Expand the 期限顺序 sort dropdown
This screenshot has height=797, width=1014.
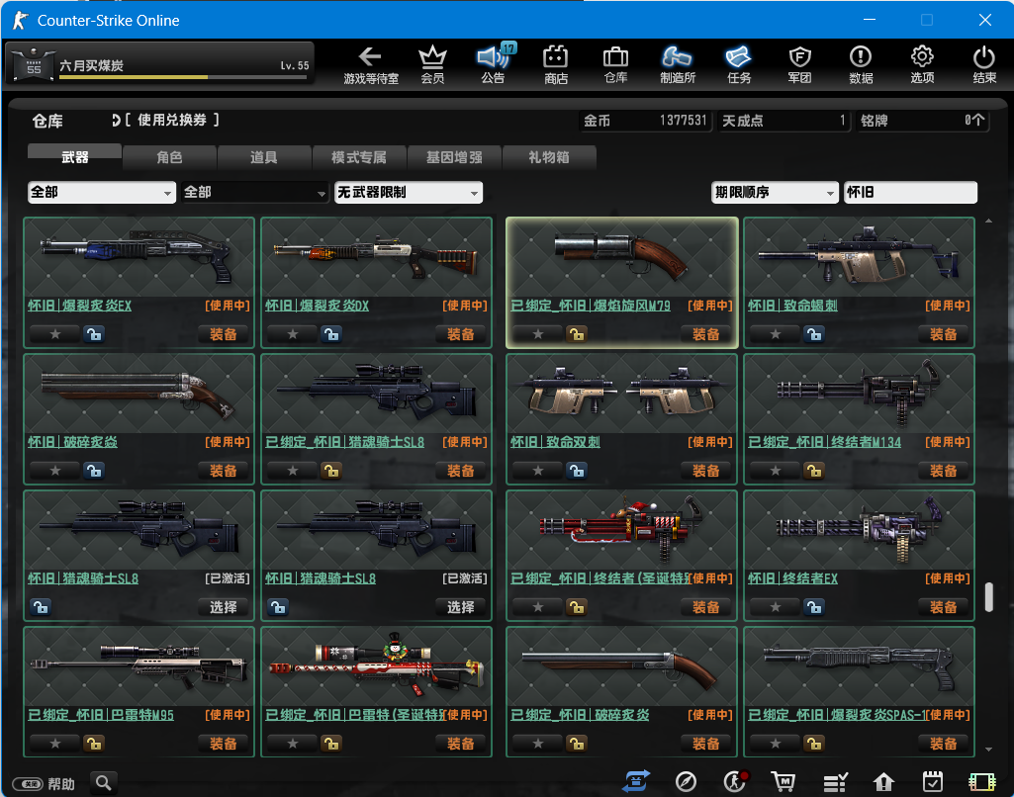click(774, 192)
